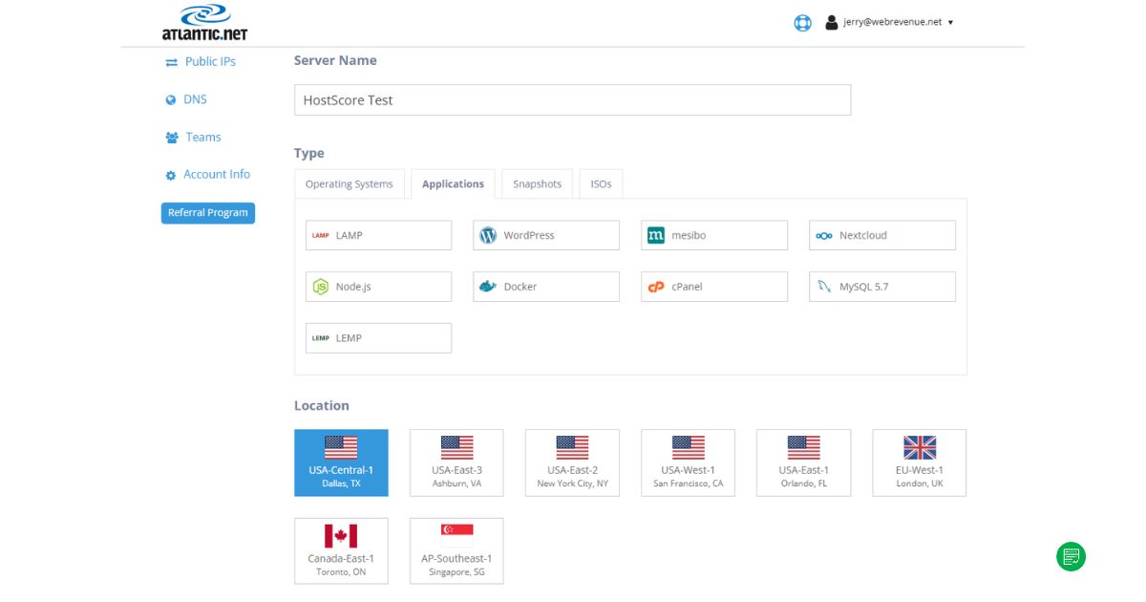Choose USA-East-2 New York City location
Image resolution: width=1146 pixels, height=602 pixels.
coord(572,462)
